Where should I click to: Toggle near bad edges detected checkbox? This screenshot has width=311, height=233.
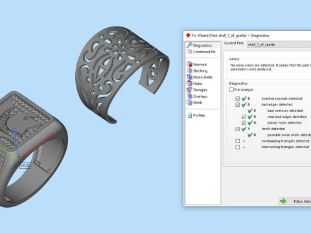point(244,116)
